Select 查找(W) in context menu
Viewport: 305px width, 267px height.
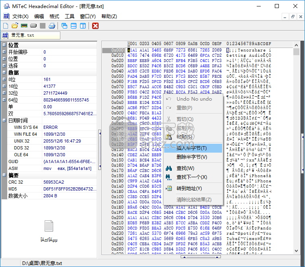[x=193, y=168]
